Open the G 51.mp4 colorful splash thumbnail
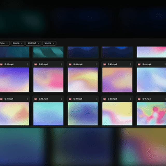 [x=151, y=114]
